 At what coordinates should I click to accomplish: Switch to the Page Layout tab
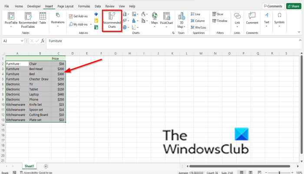pos(66,6)
